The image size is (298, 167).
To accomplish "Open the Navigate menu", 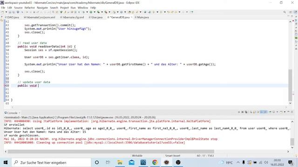I will [42, 7].
